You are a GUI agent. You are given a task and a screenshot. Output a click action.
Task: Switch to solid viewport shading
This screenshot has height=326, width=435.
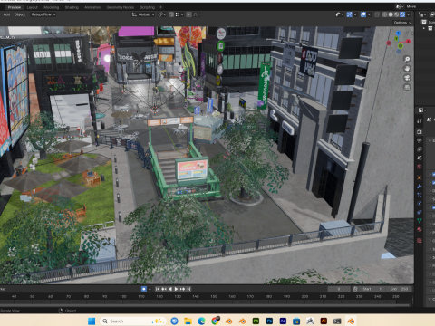tap(391, 14)
